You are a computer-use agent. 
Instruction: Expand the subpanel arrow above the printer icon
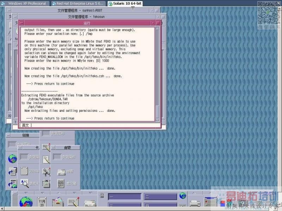tap(194, 193)
